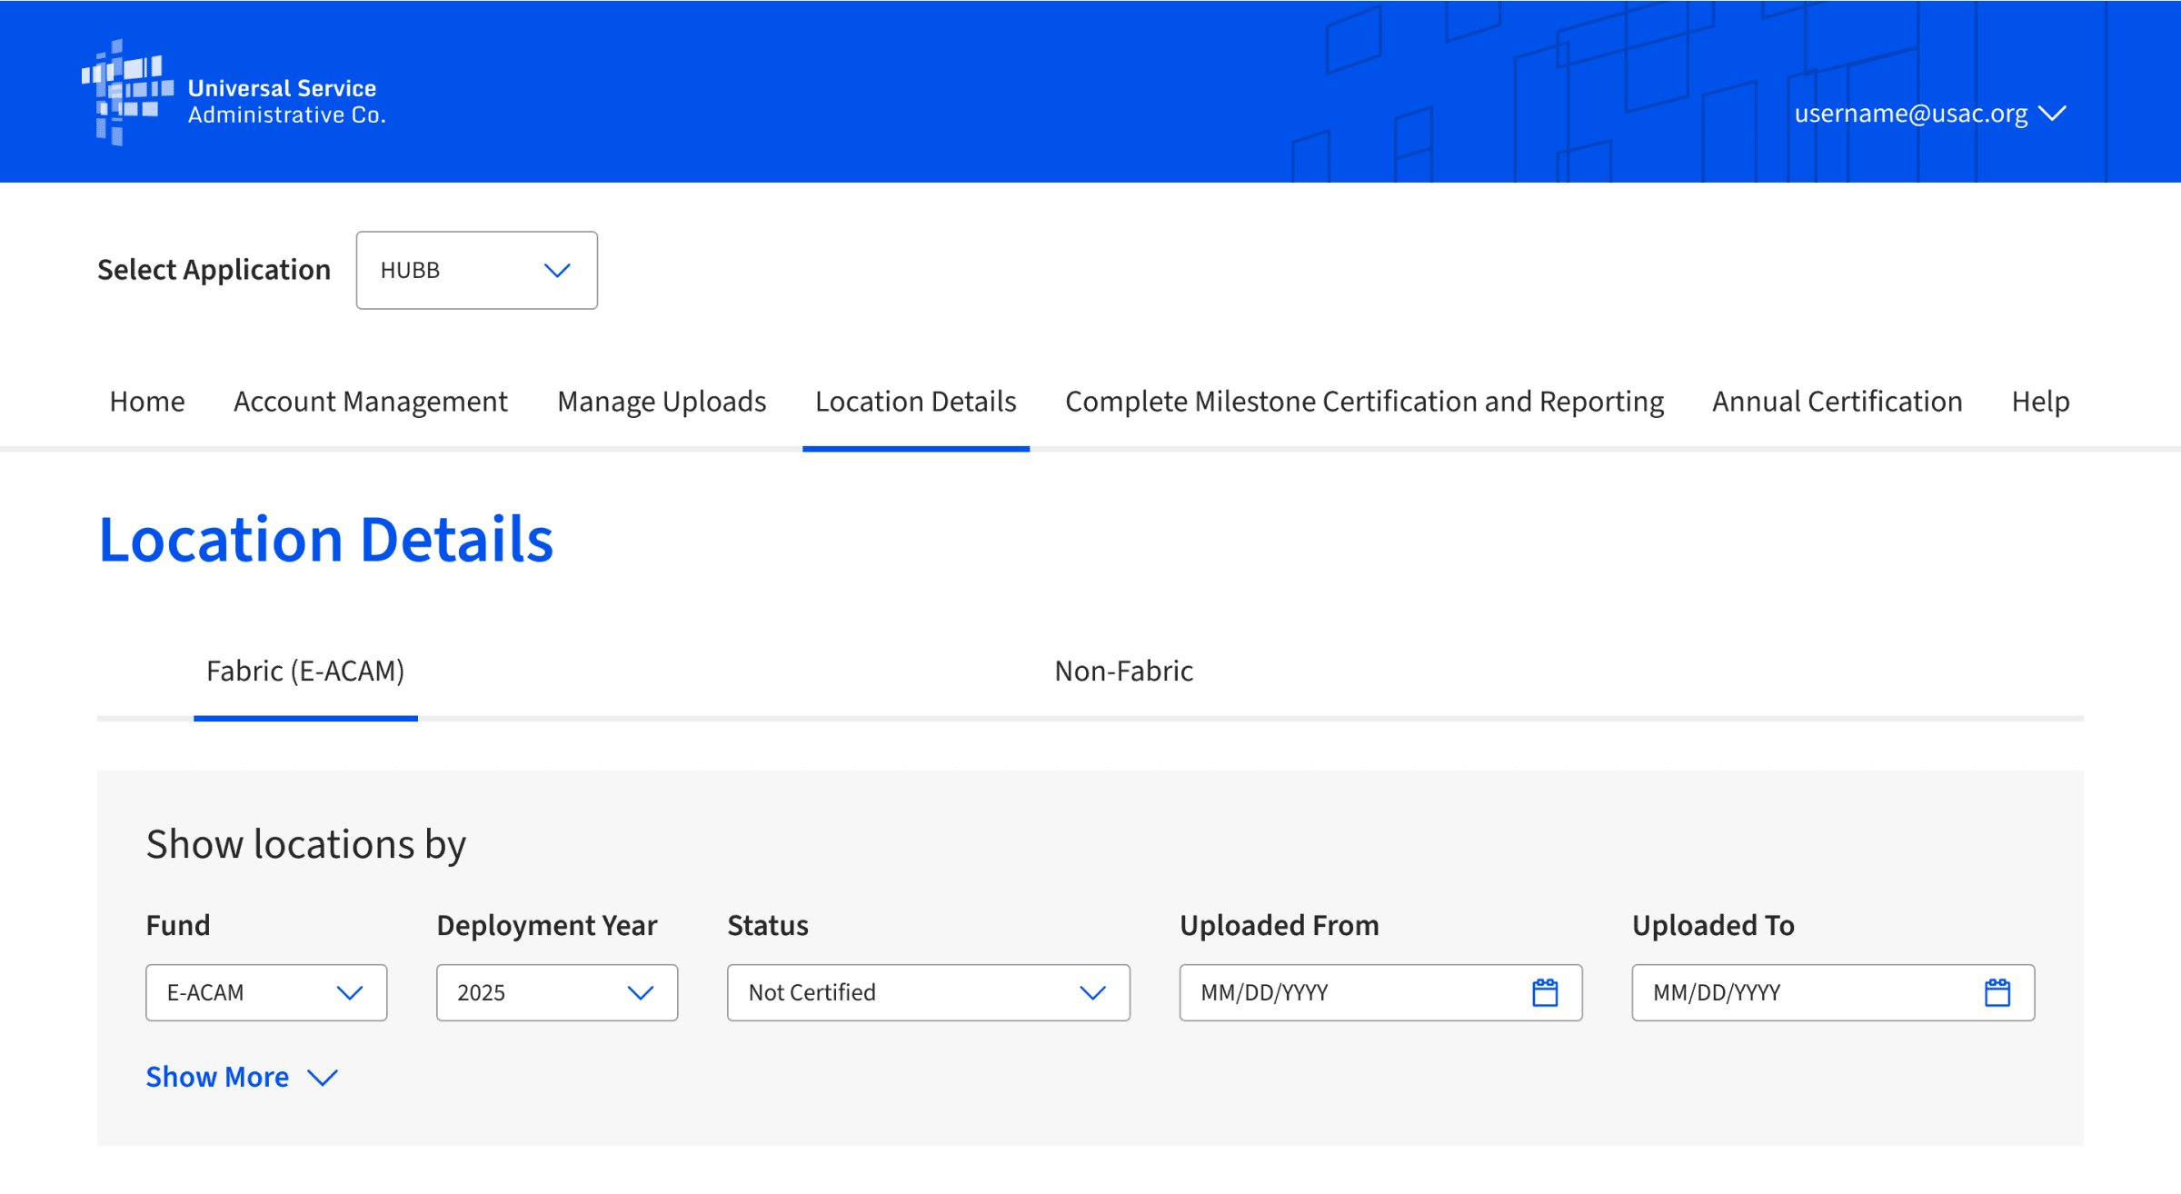The width and height of the screenshot is (2181, 1194).
Task: Click the Uploaded From label
Action: [x=1280, y=925]
